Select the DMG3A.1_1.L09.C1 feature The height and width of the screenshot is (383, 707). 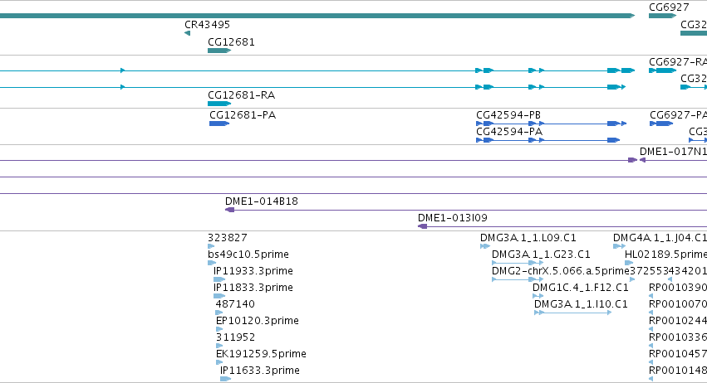(484, 246)
